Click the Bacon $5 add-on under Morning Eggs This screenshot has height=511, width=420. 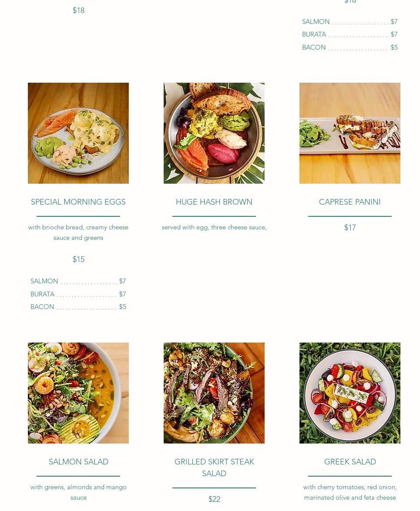[78, 307]
